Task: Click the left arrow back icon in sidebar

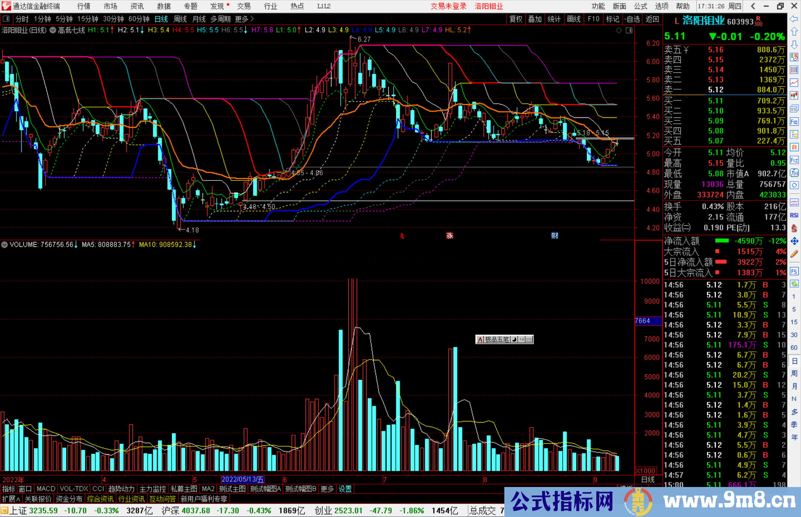Action: tap(794, 19)
